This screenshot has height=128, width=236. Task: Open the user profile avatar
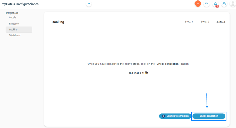click(x=233, y=4)
